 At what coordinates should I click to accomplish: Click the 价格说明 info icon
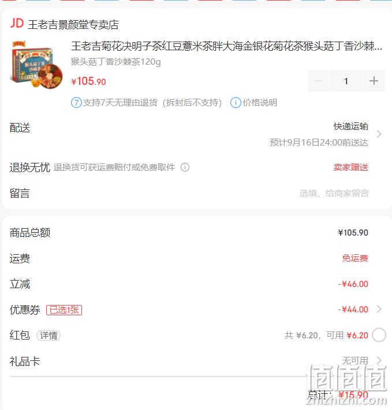pyautogui.click(x=236, y=103)
